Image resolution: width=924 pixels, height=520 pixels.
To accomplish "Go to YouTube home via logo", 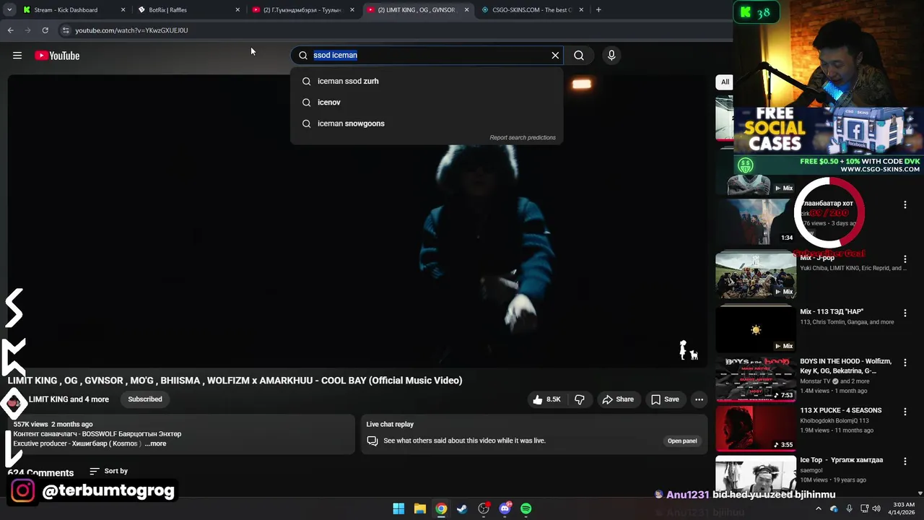I will click(x=57, y=56).
